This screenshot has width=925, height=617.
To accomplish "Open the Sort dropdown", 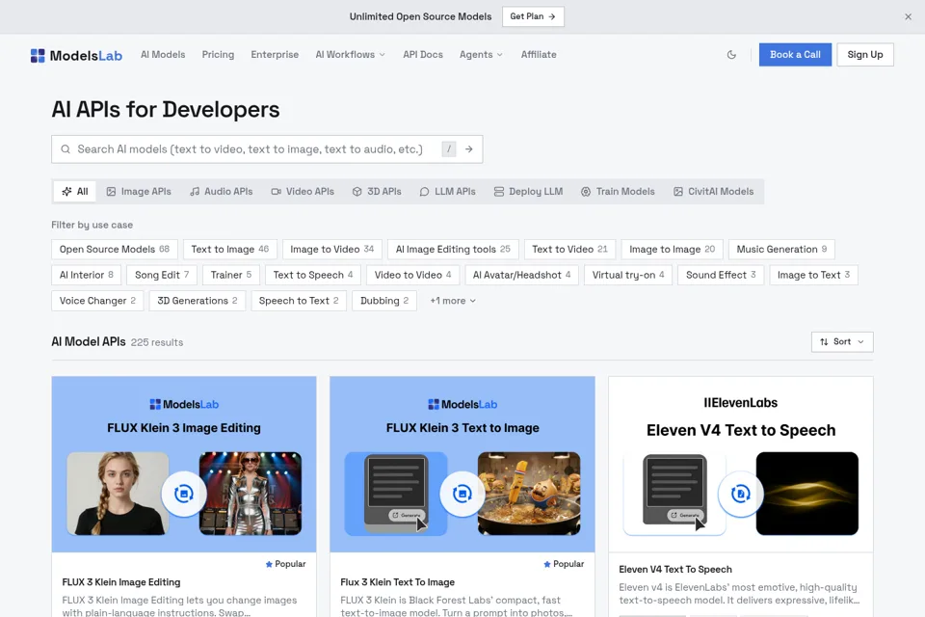I will coord(842,342).
